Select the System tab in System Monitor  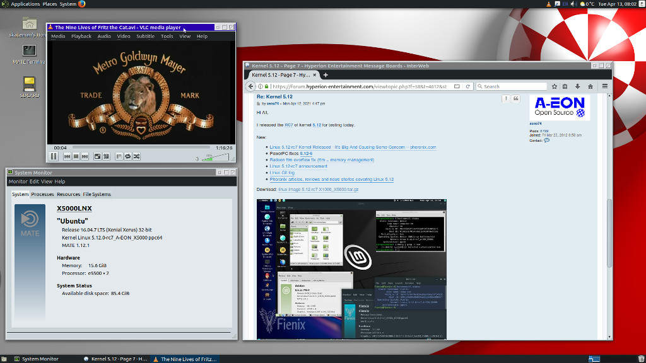(x=20, y=194)
